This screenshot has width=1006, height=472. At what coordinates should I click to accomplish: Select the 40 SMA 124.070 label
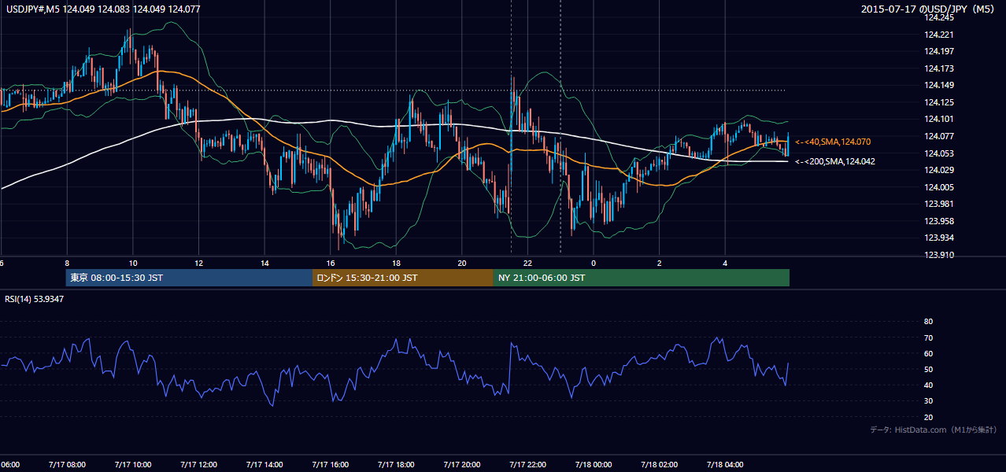pyautogui.click(x=833, y=142)
